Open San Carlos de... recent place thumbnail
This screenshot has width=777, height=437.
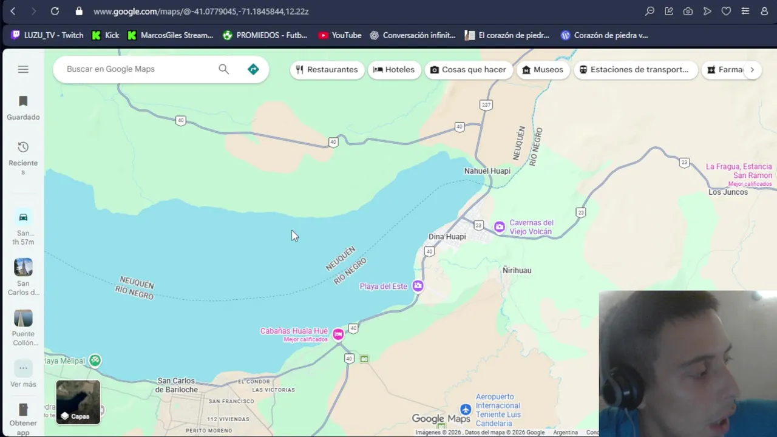pyautogui.click(x=23, y=277)
